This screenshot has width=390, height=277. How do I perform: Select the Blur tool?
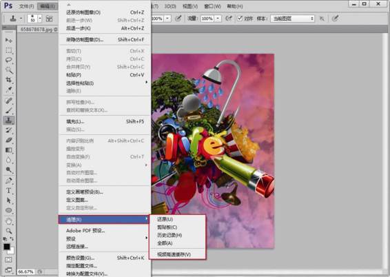pyautogui.click(x=9, y=160)
